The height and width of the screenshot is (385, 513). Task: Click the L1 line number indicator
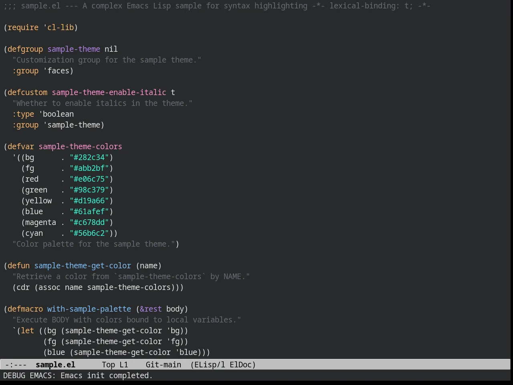tap(124, 365)
